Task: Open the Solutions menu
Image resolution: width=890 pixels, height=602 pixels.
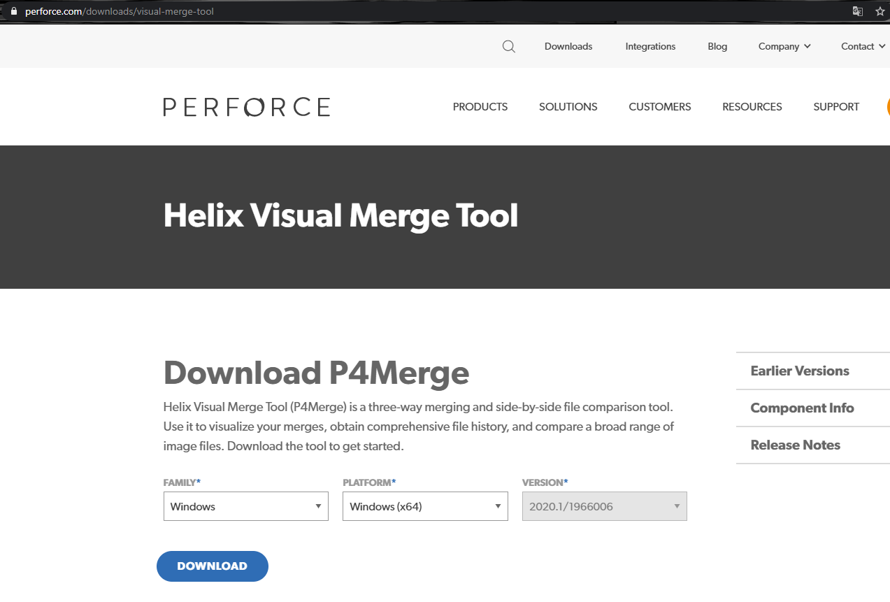Action: coord(568,107)
